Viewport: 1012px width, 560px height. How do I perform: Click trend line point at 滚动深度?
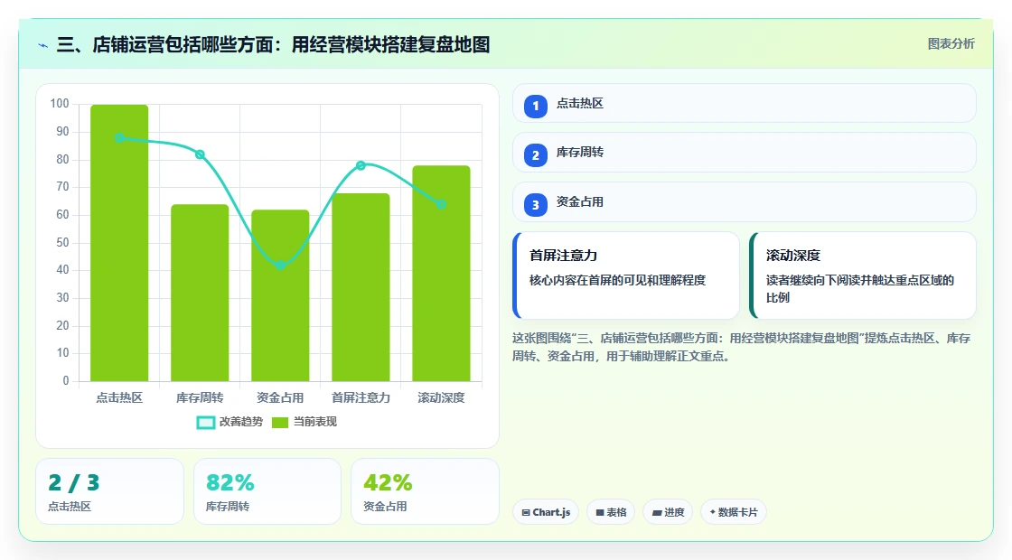point(442,204)
